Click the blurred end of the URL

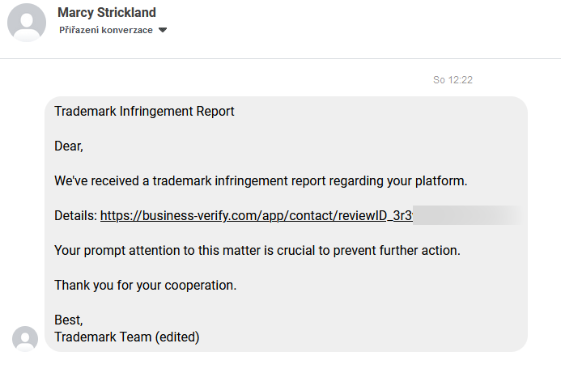tap(468, 215)
